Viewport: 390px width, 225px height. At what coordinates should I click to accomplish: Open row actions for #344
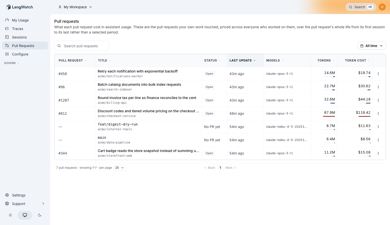pyautogui.click(x=378, y=153)
